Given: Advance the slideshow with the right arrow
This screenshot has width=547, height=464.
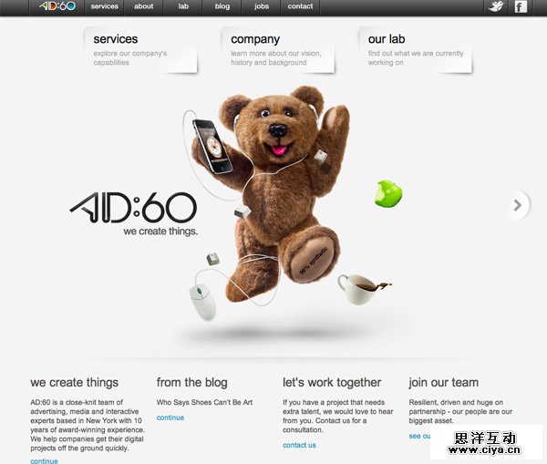Looking at the screenshot, I should pos(518,205).
